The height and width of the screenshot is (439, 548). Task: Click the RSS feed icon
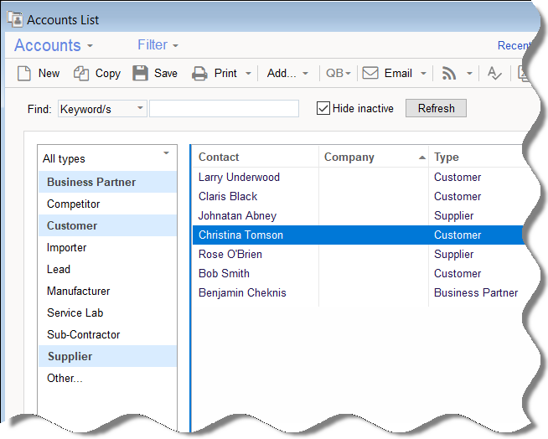pyautogui.click(x=449, y=74)
